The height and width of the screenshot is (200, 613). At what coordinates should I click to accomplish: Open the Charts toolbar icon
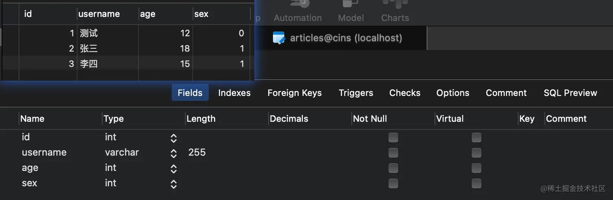click(x=395, y=4)
